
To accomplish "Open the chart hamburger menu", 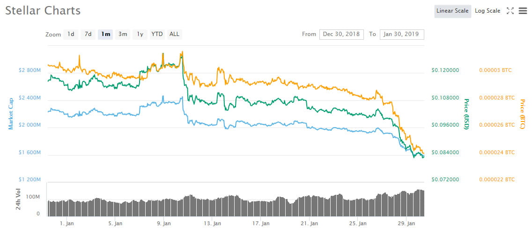I will click(x=523, y=11).
